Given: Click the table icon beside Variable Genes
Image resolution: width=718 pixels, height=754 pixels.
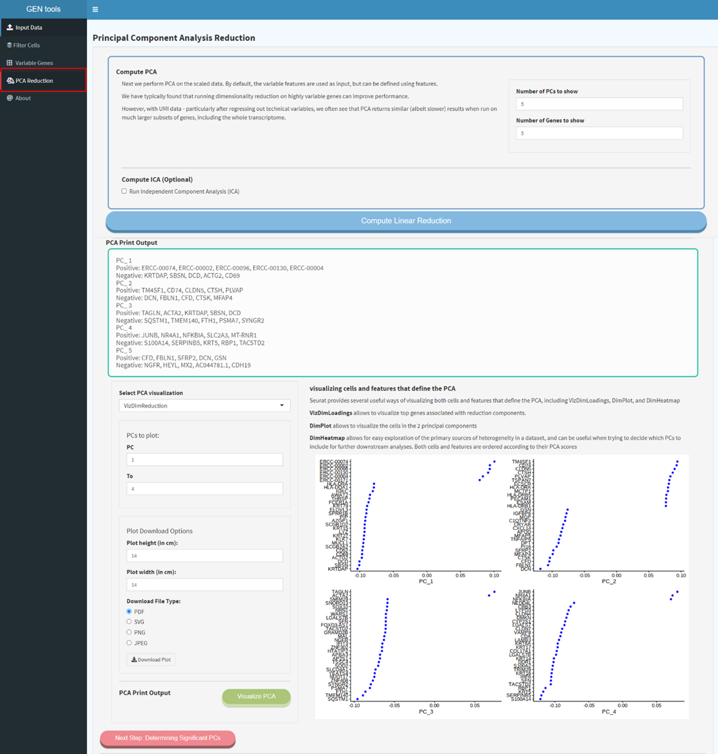Looking at the screenshot, I should click(9, 63).
